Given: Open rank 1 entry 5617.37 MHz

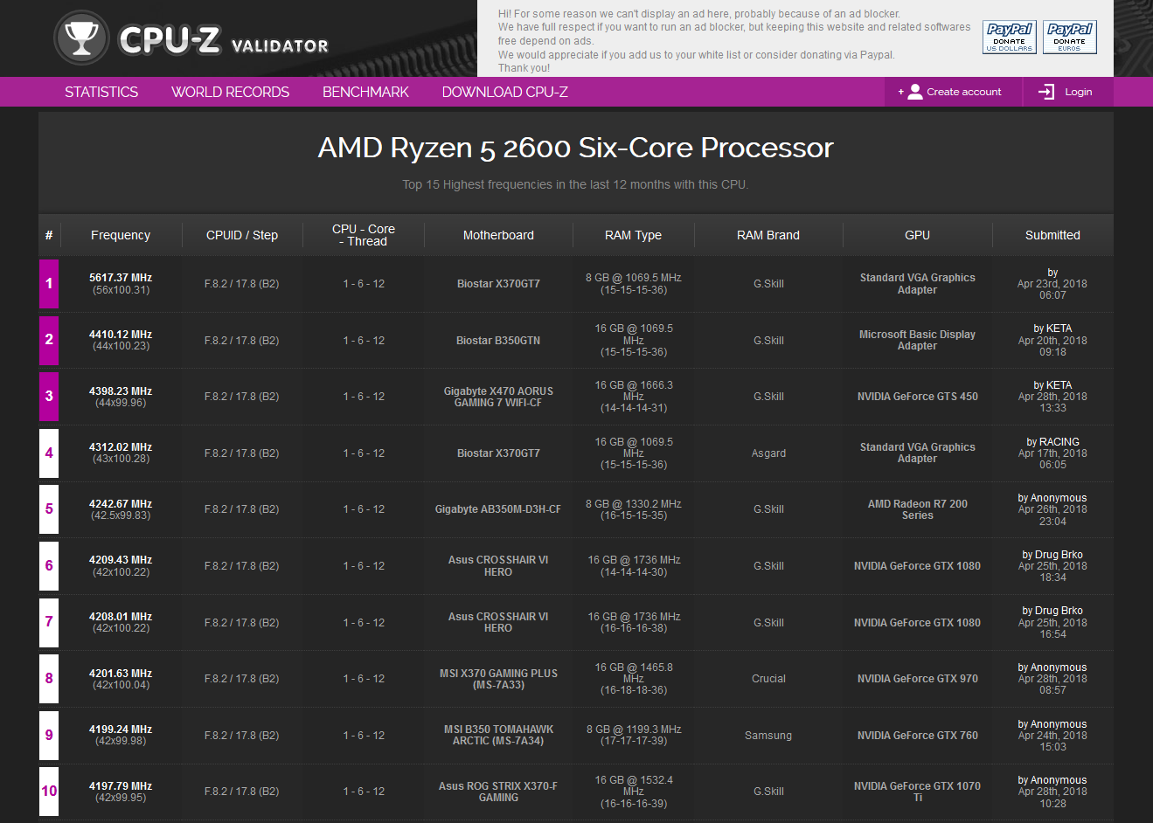Looking at the screenshot, I should (x=121, y=278).
